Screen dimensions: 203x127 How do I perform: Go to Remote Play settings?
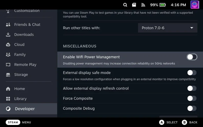pyautogui.click(x=25, y=65)
